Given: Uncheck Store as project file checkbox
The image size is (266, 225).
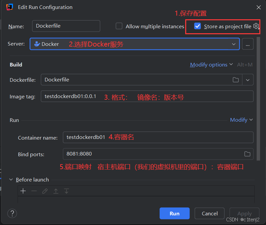Looking at the screenshot, I should [x=198, y=26].
